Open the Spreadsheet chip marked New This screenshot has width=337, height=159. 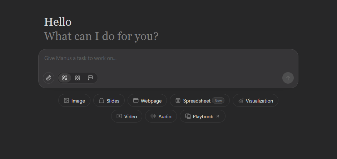(x=200, y=100)
